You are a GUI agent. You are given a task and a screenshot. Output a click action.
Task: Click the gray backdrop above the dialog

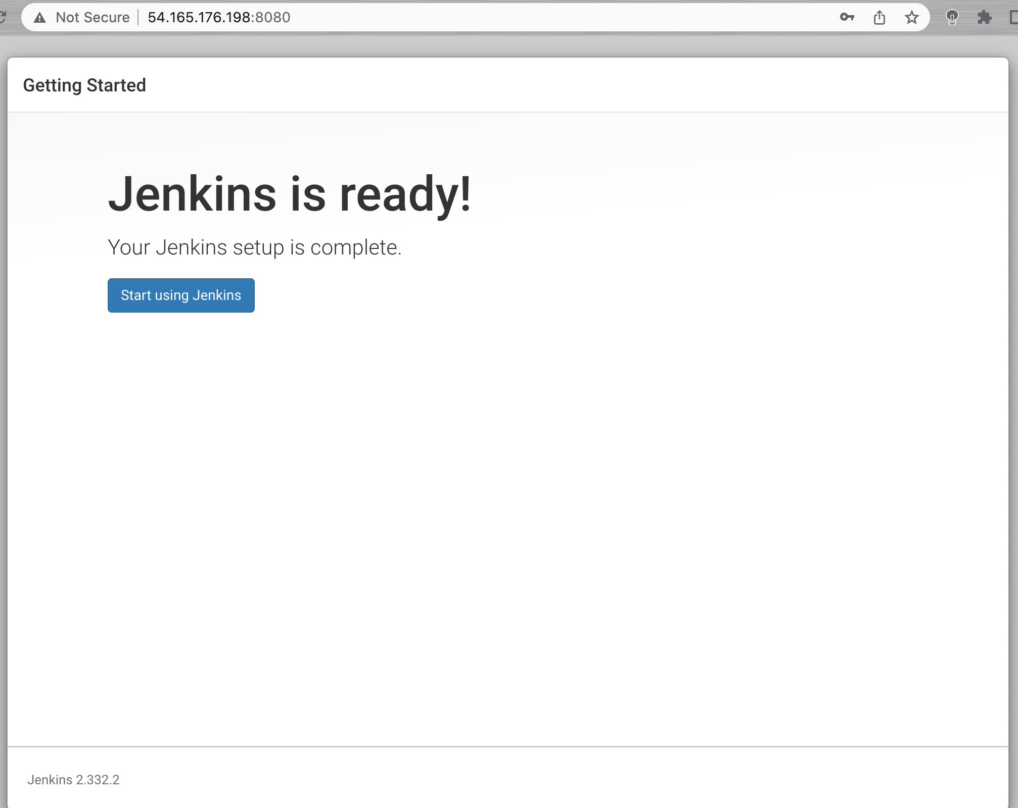pos(505,46)
